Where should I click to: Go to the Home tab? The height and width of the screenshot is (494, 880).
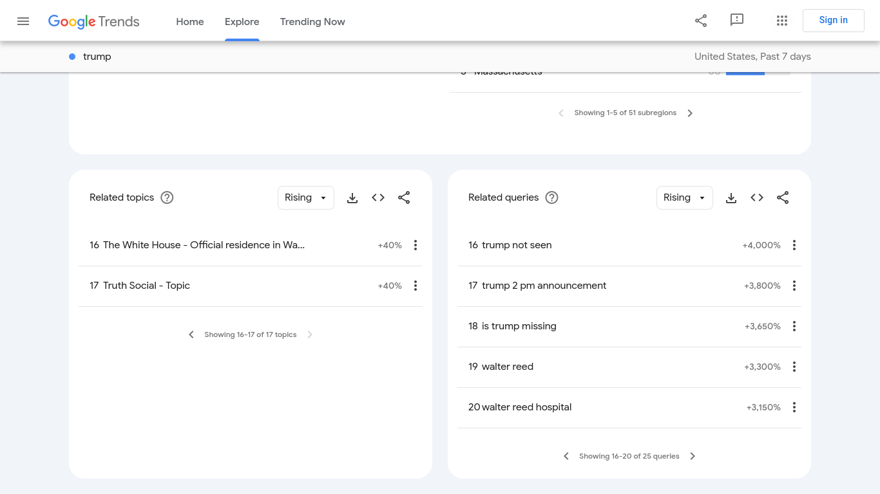190,22
